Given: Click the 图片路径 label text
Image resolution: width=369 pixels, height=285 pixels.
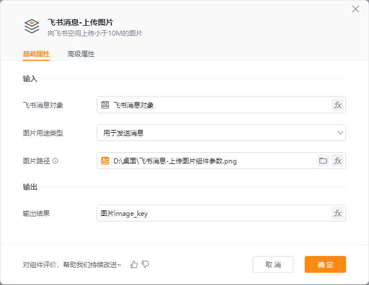Looking at the screenshot, I should [36, 161].
